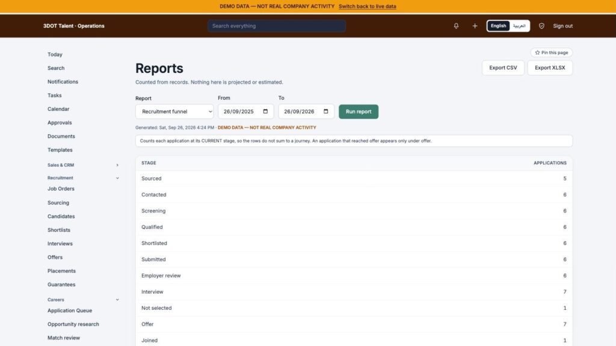Collapse the Careers section
Screen dimensions: 616x346
coord(83,300)
